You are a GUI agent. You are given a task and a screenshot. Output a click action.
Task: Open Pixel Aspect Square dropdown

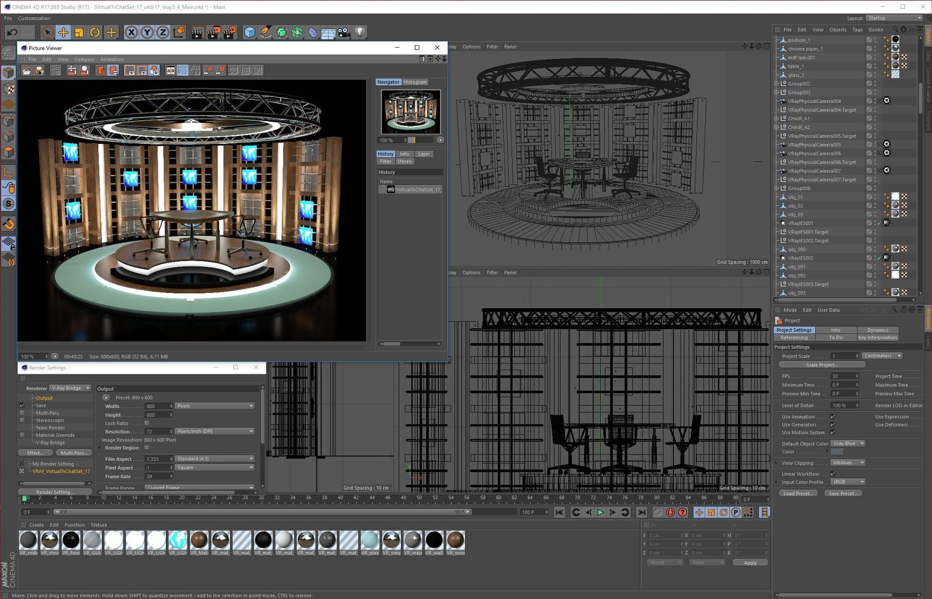215,467
